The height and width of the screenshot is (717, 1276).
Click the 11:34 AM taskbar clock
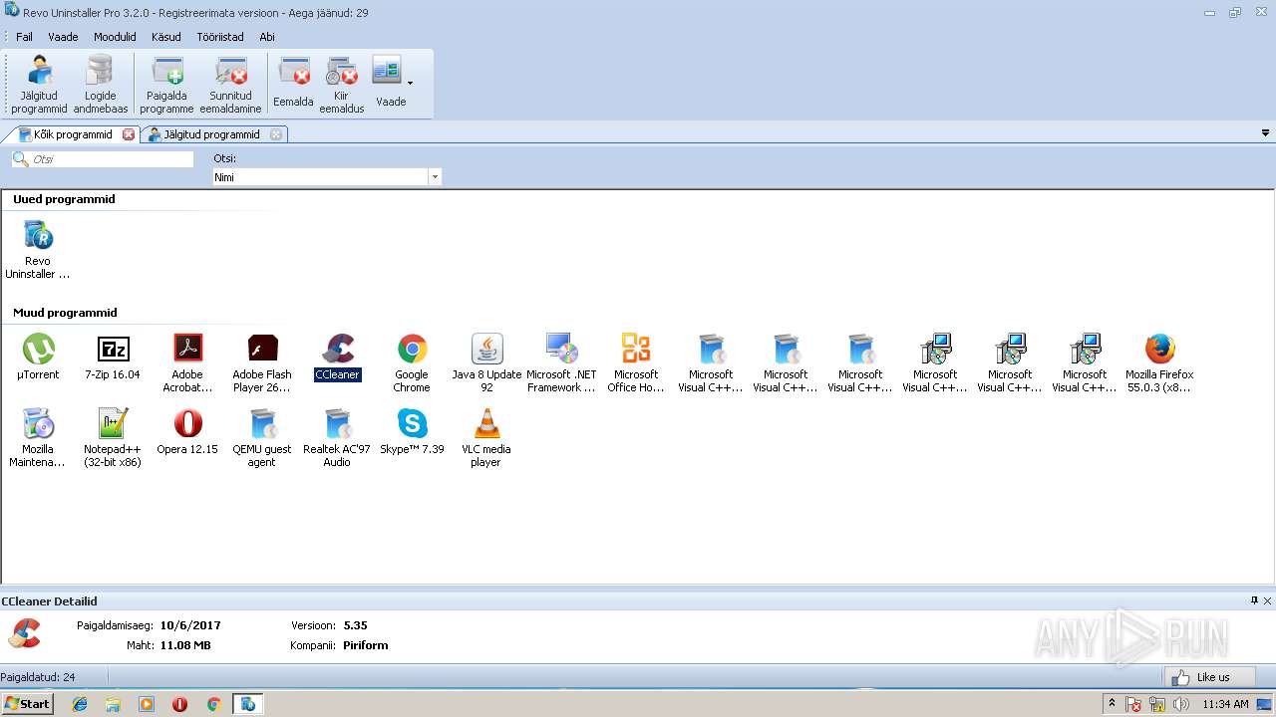click(1225, 704)
